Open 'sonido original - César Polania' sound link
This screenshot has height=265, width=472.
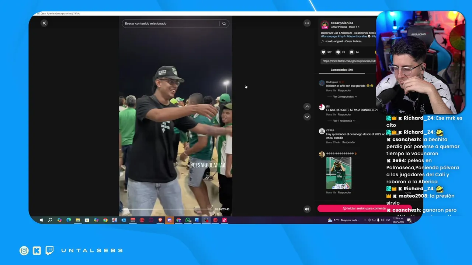tap(343, 41)
